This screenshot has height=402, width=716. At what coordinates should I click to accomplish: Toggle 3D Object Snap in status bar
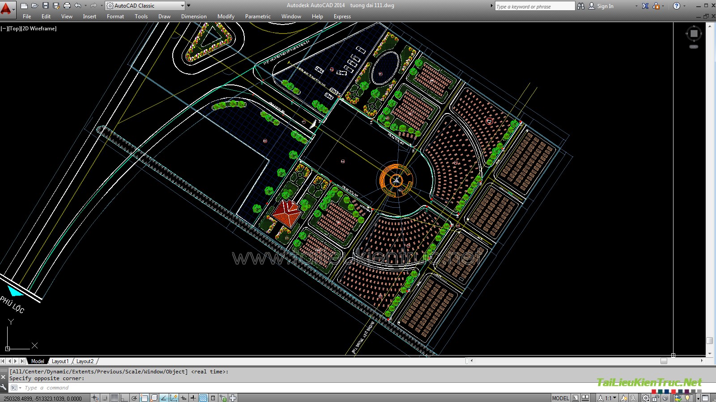[154, 398]
